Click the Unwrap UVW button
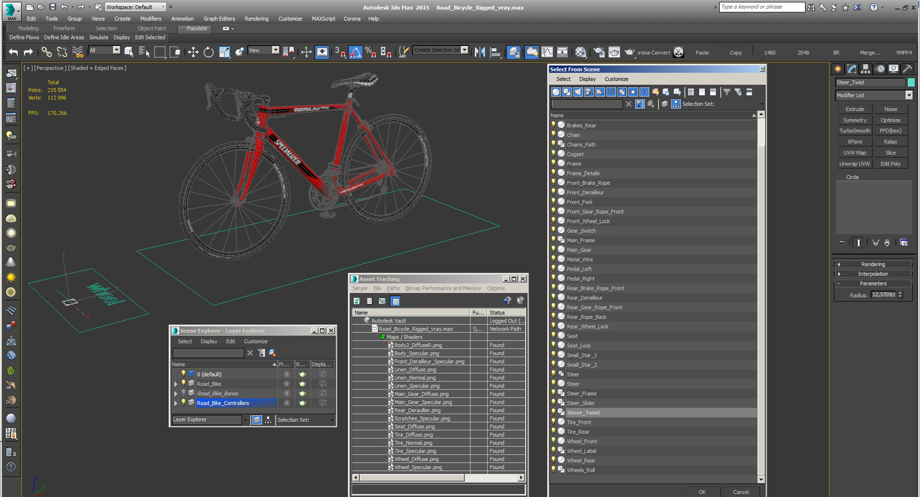Image resolution: width=920 pixels, height=497 pixels. [855, 164]
